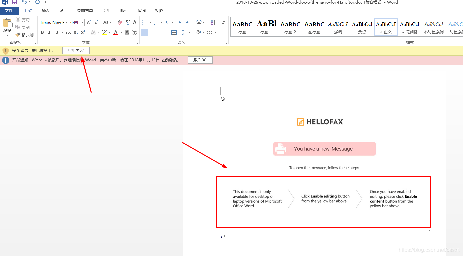Expand the Borders dropdown arrow
Screen dimensions: 463x256
(x=215, y=32)
